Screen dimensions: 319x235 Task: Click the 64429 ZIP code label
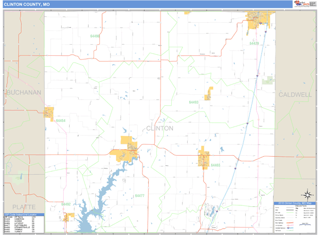254,44
